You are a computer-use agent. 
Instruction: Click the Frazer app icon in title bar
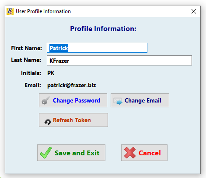point(10,11)
